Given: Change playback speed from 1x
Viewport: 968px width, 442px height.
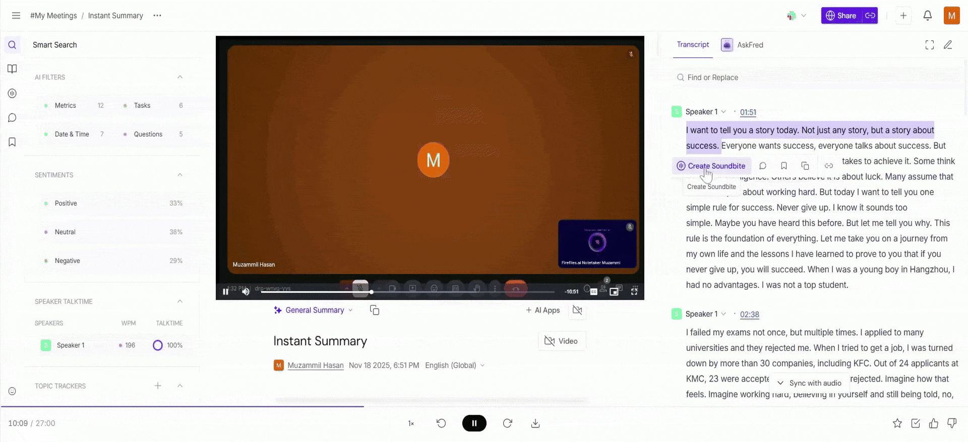Looking at the screenshot, I should pos(411,423).
